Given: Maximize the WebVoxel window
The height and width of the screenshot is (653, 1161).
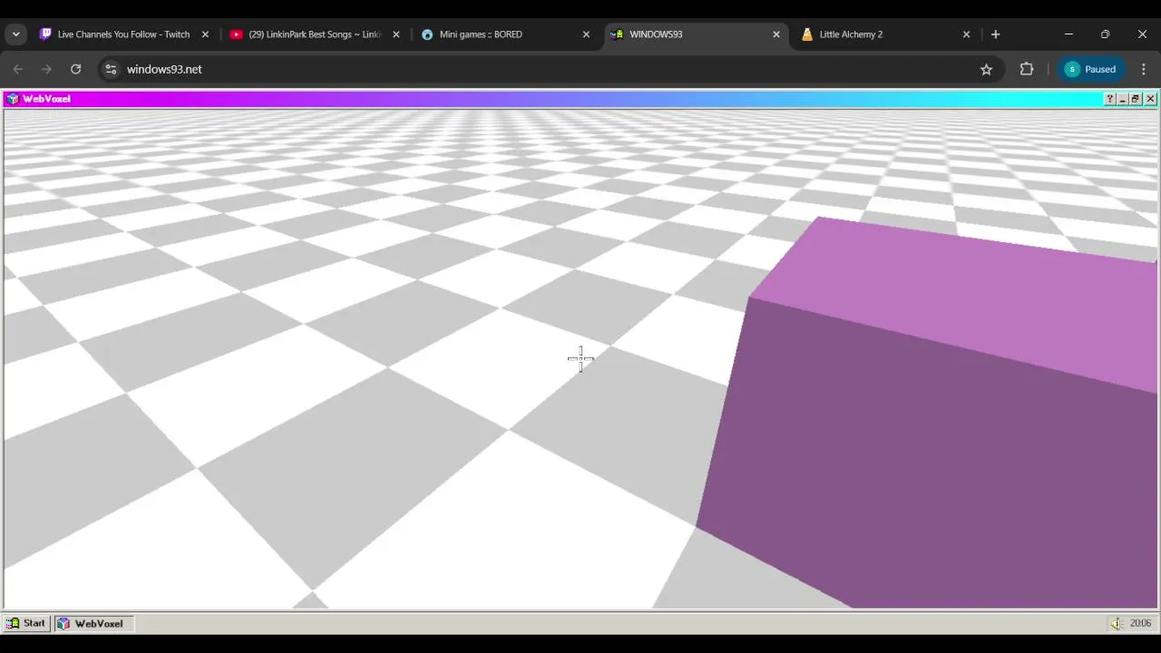Looking at the screenshot, I should coord(1135,99).
